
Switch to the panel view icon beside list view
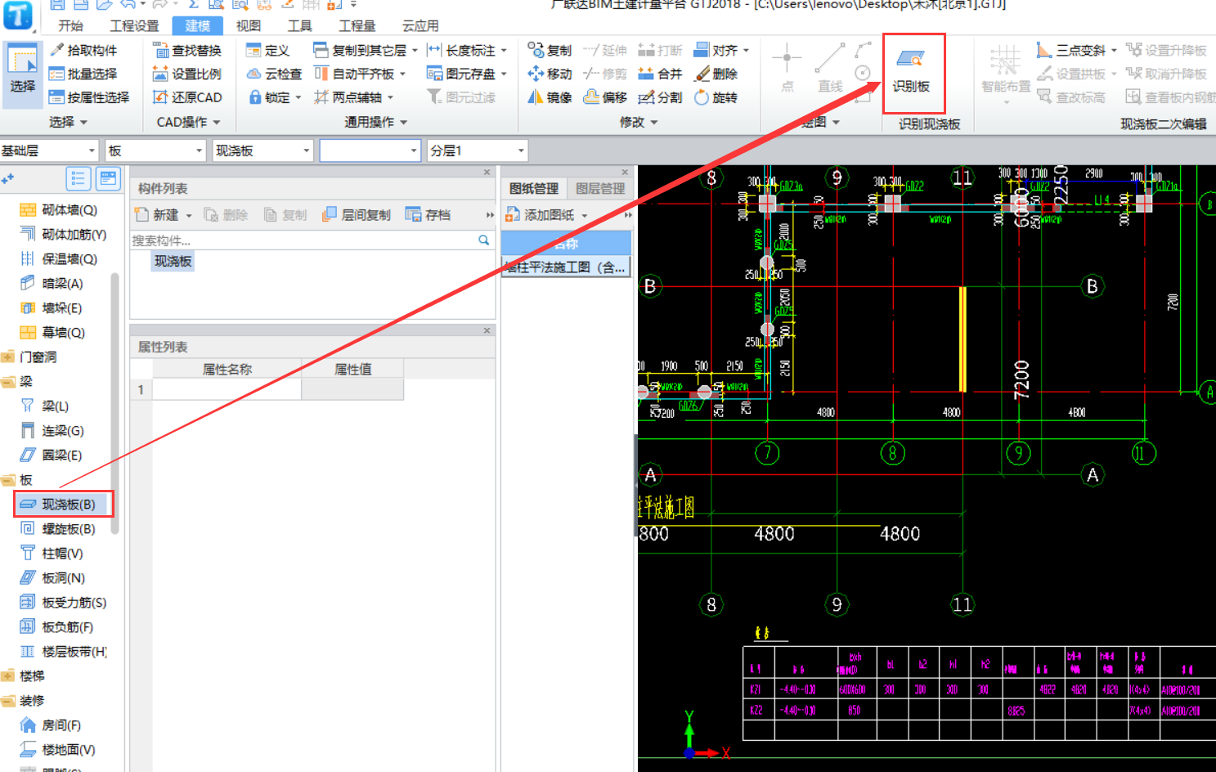pyautogui.click(x=108, y=178)
